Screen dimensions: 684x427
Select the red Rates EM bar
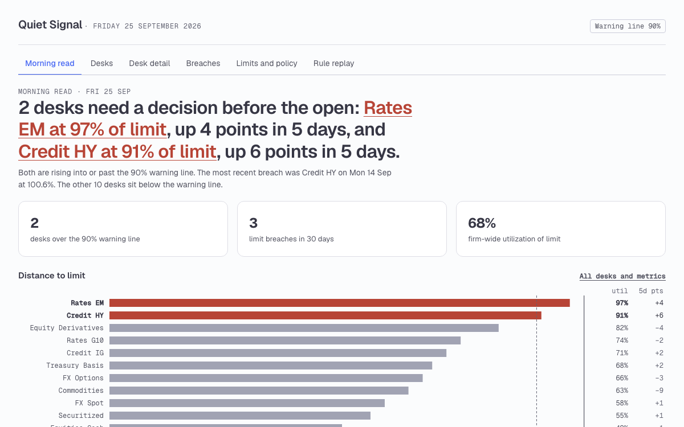point(340,303)
